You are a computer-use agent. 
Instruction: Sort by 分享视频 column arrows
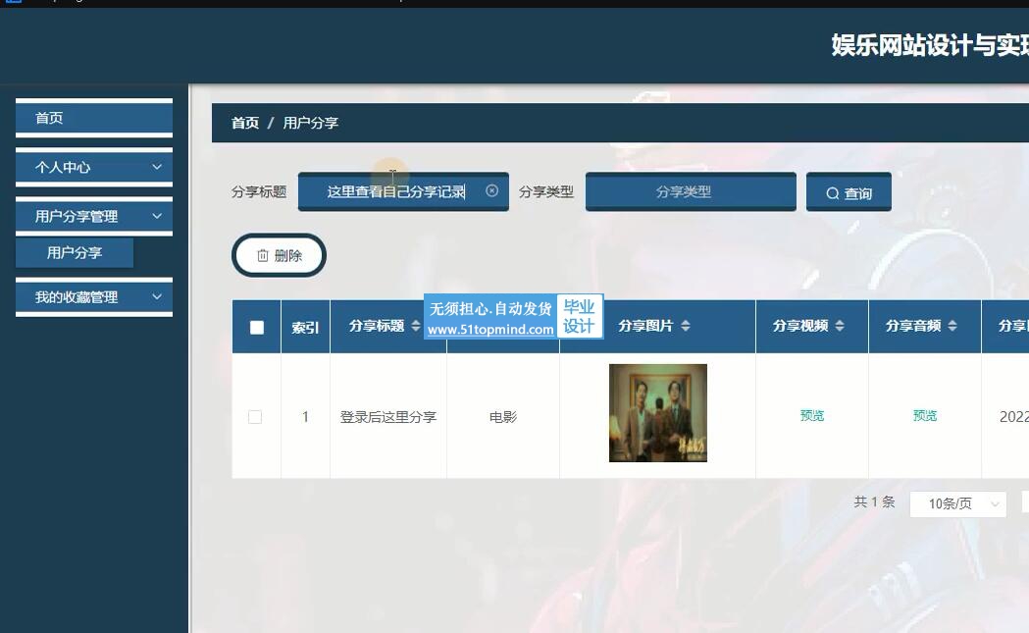click(840, 326)
